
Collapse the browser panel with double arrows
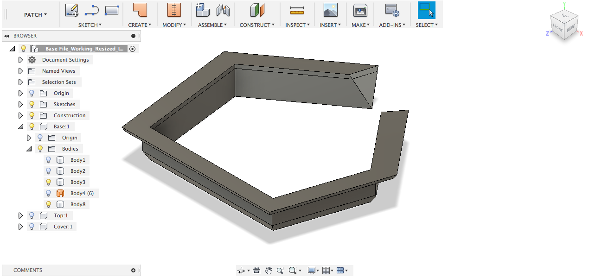click(x=6, y=36)
